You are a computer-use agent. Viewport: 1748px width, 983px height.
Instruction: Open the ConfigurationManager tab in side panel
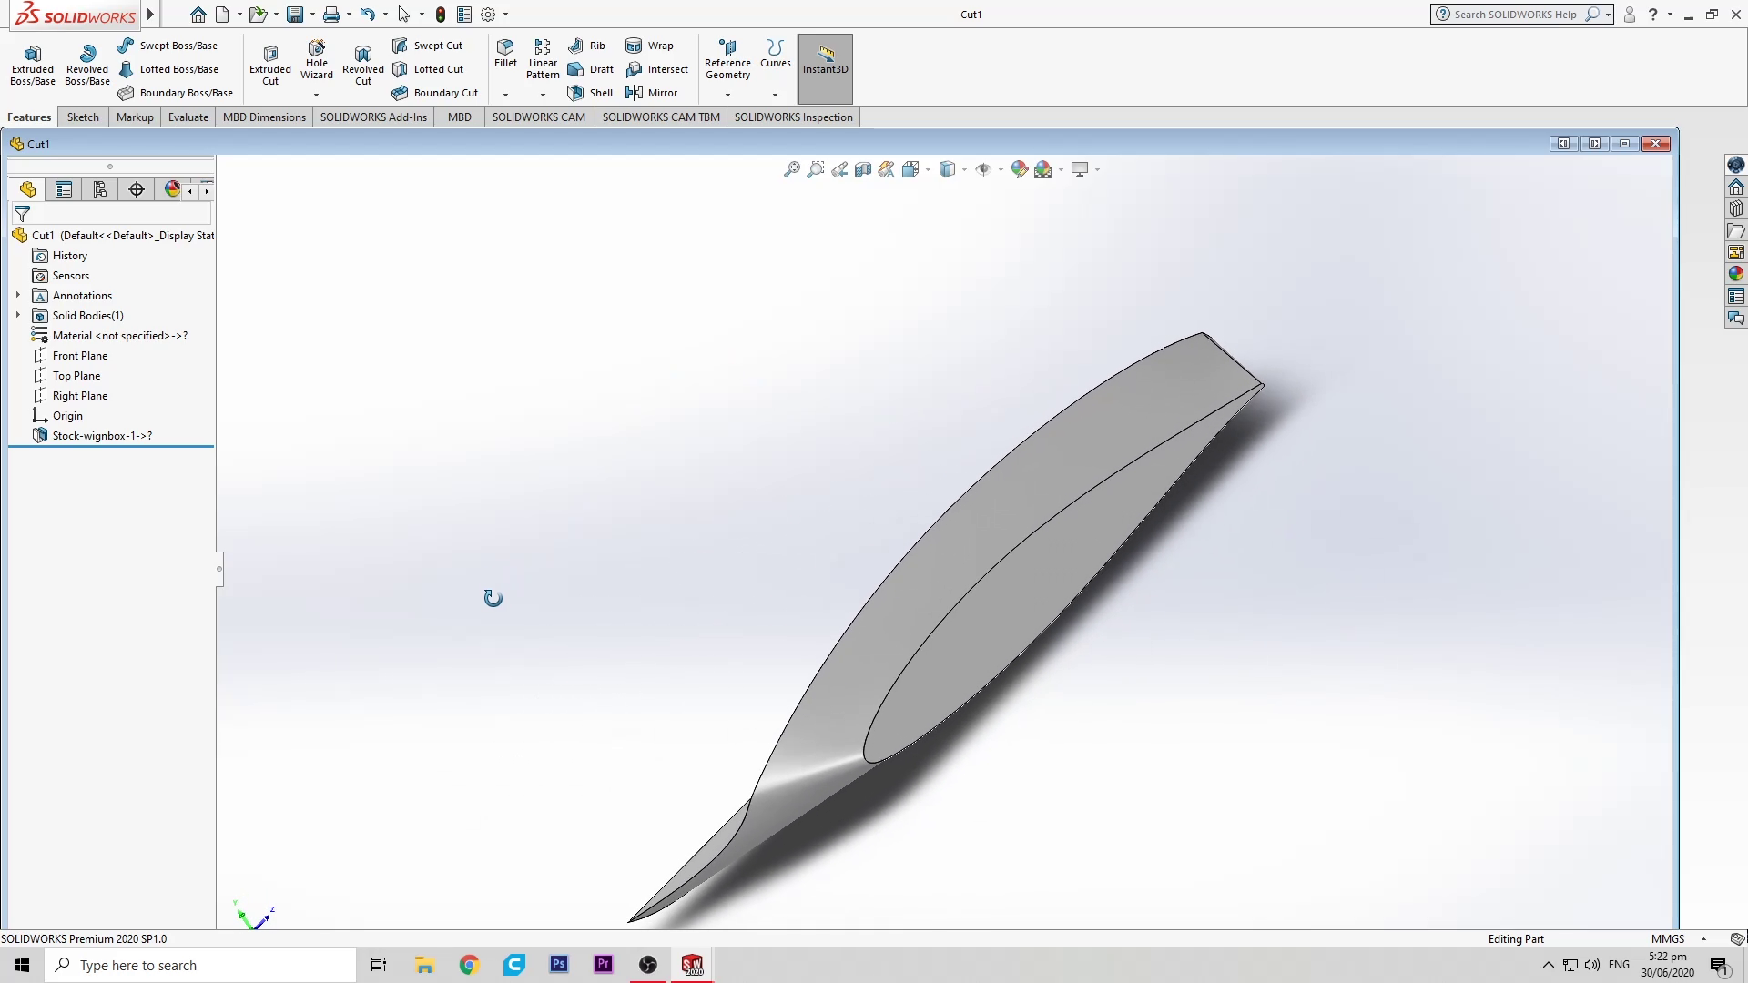click(x=100, y=189)
